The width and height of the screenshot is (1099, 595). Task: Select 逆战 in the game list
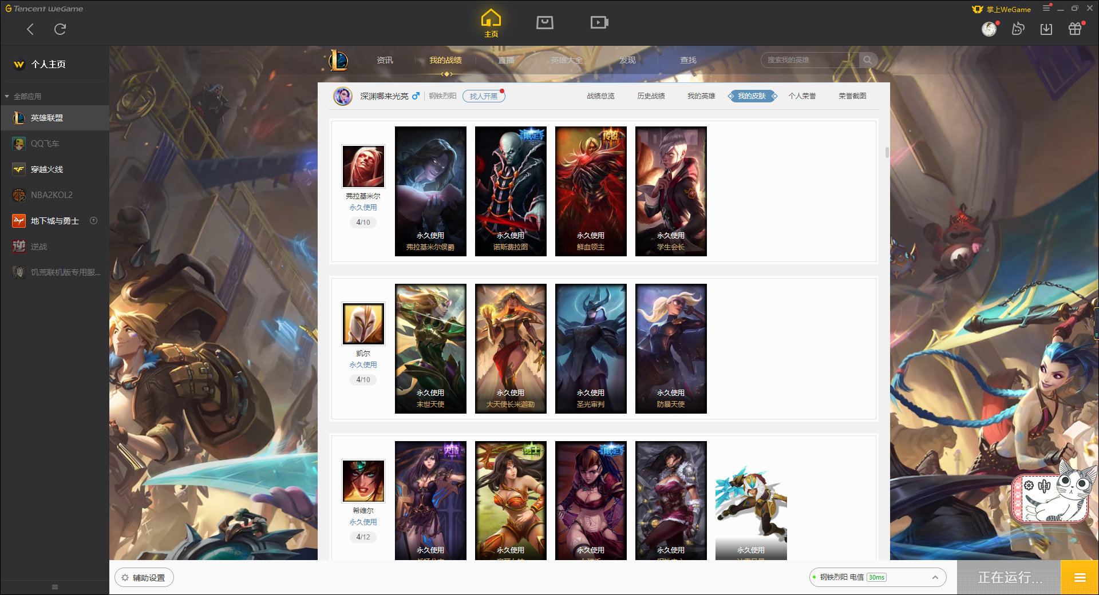[54, 247]
